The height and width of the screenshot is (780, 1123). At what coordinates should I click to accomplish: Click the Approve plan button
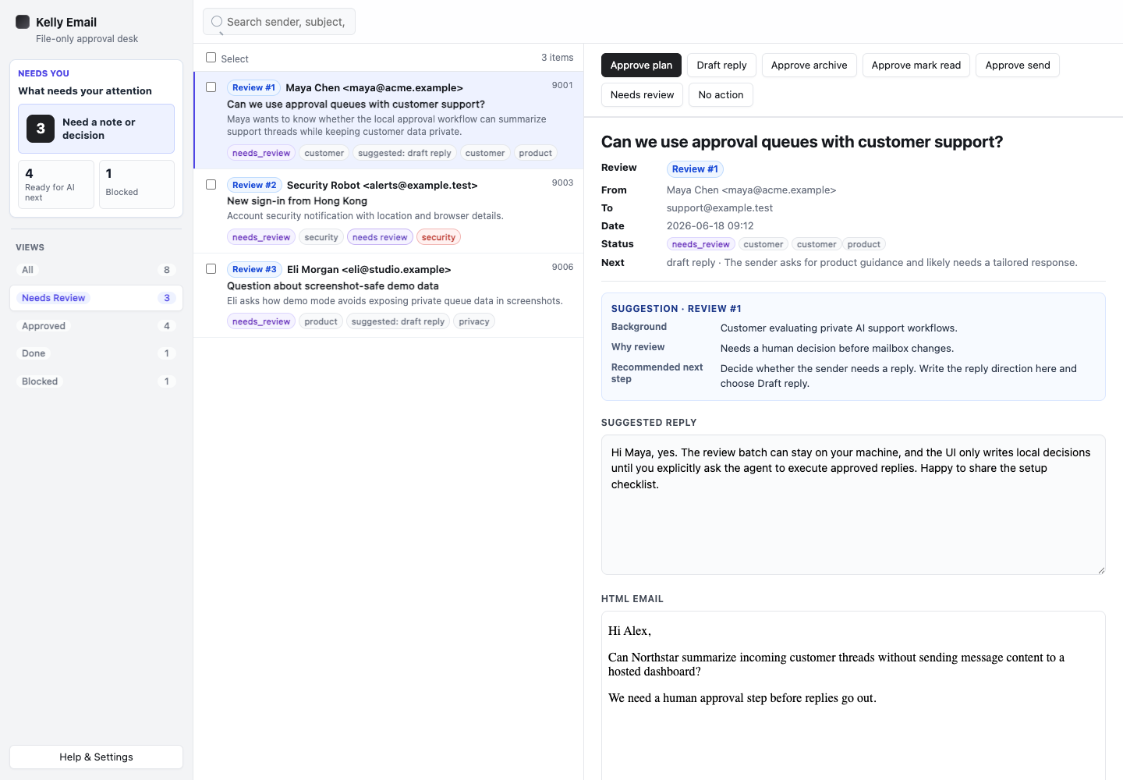pos(641,66)
